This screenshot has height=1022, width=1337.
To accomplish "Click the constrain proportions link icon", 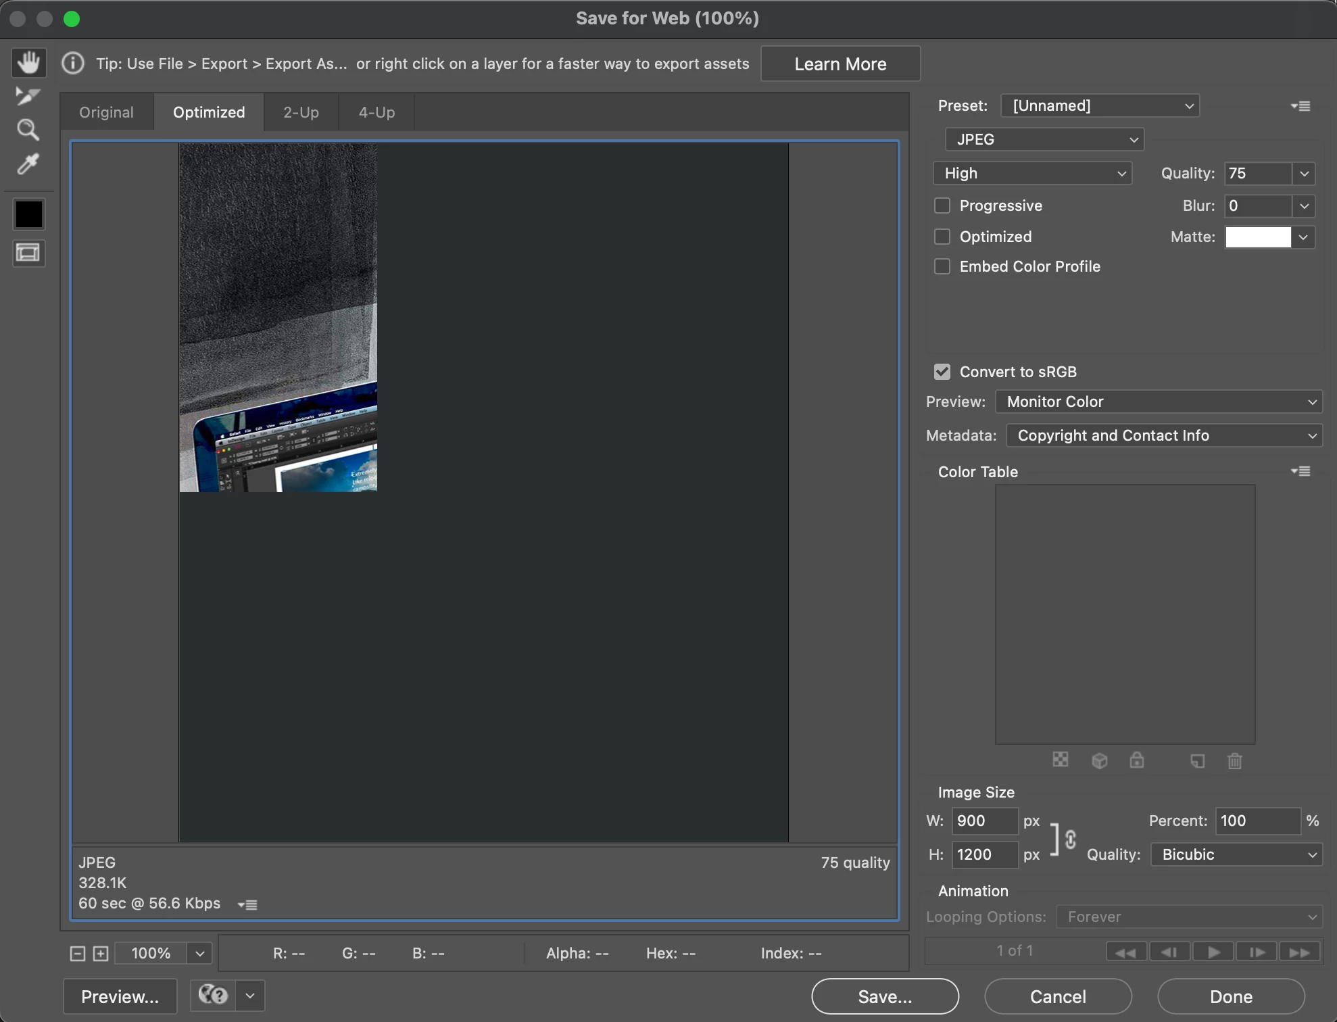I will coord(1070,839).
